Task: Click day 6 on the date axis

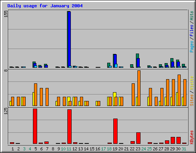Action: 41,149
